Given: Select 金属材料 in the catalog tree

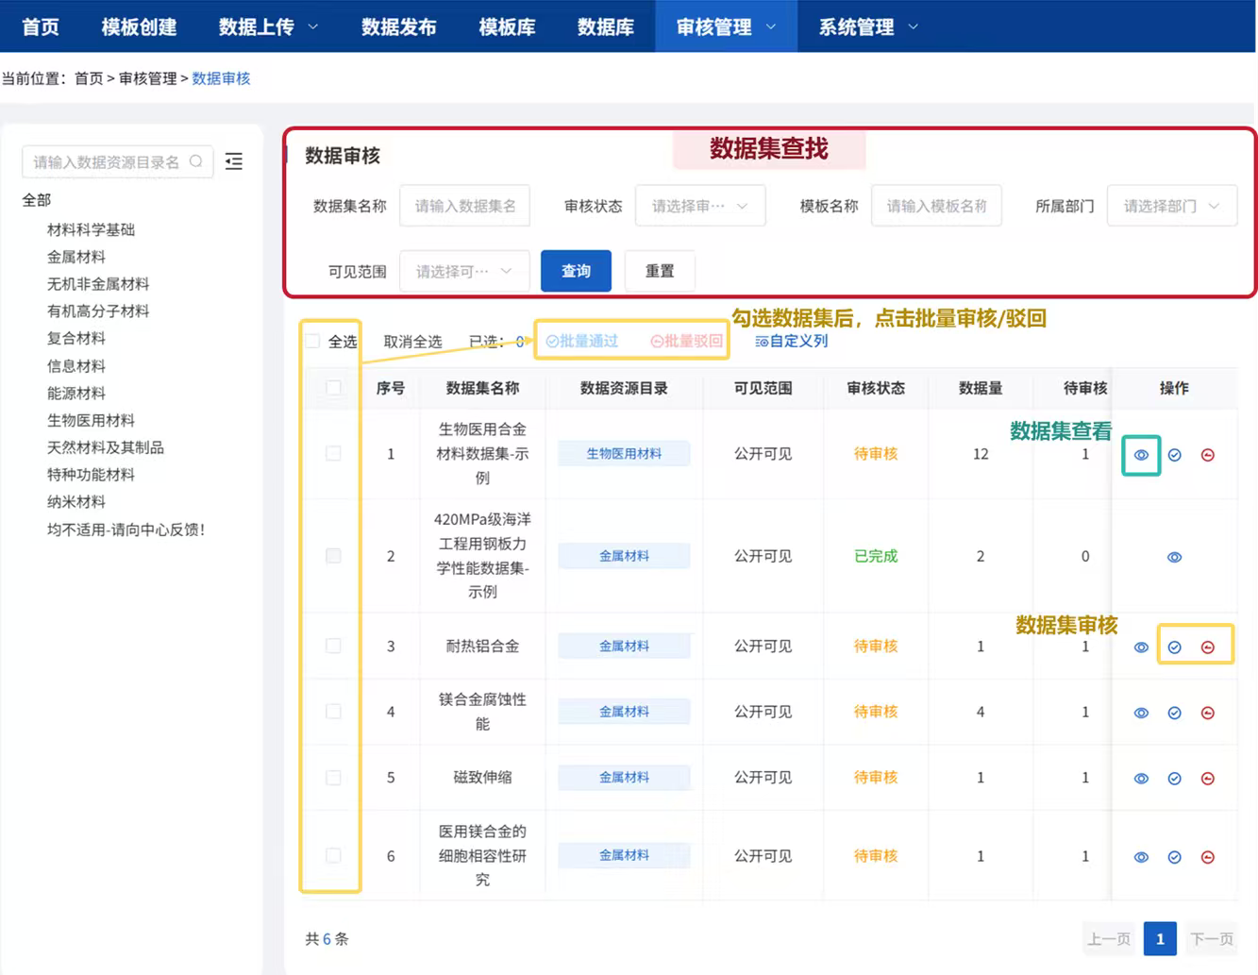Looking at the screenshot, I should click(76, 257).
